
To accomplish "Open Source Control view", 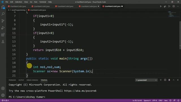I will coord(3,21).
